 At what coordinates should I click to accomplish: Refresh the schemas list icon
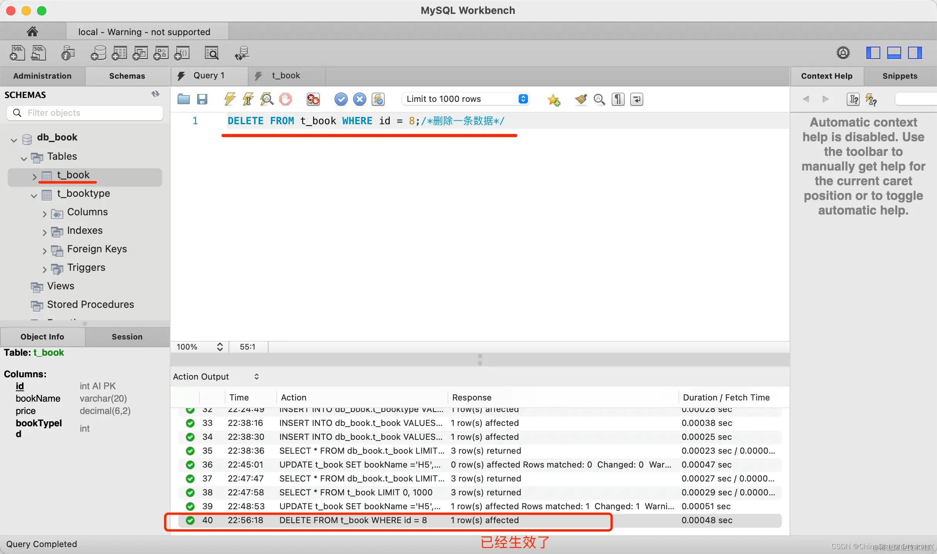[155, 94]
